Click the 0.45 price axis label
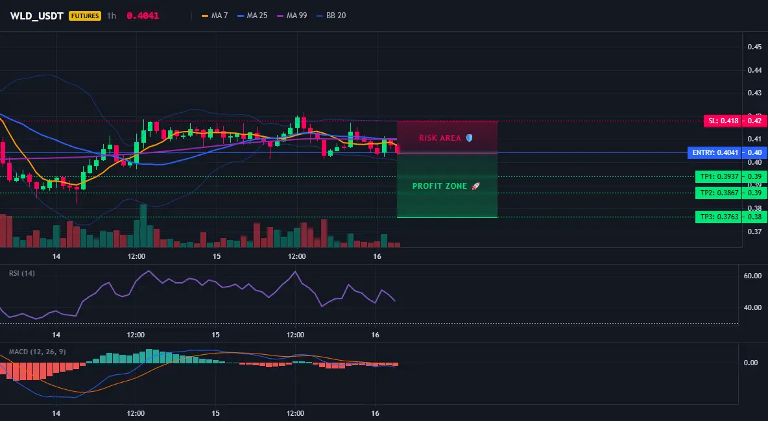768x421 pixels. point(755,47)
